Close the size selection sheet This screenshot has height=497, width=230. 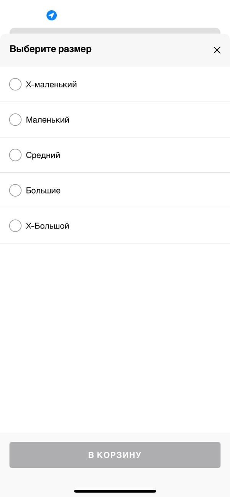(x=217, y=50)
